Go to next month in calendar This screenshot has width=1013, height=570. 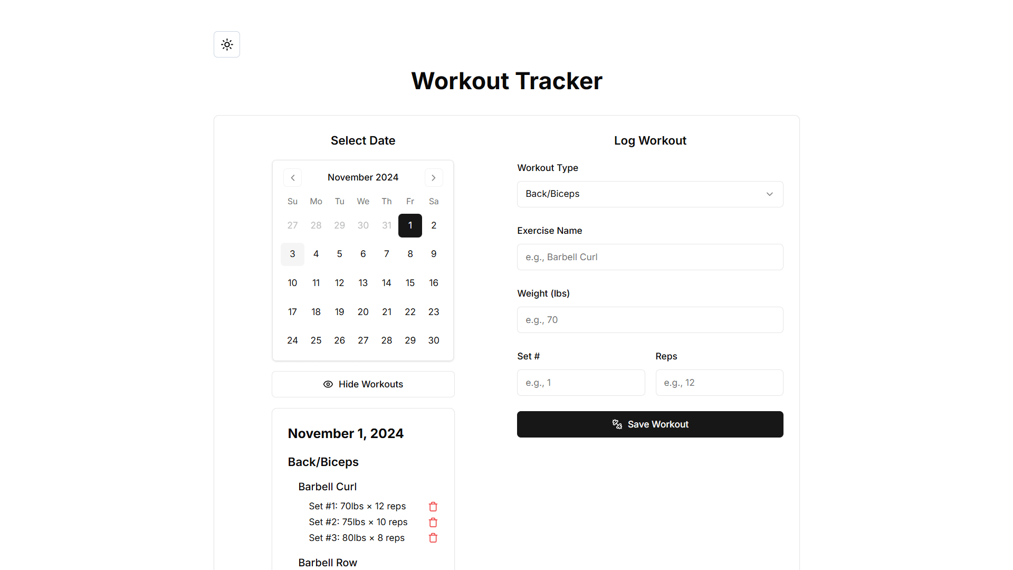click(x=434, y=178)
